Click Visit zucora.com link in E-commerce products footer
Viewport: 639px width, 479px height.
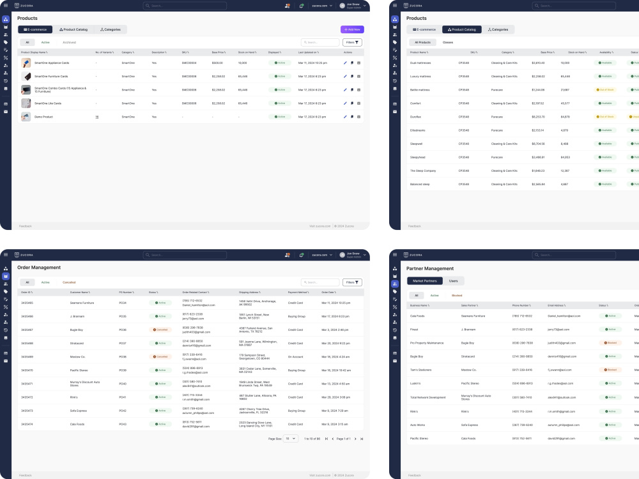(320, 226)
